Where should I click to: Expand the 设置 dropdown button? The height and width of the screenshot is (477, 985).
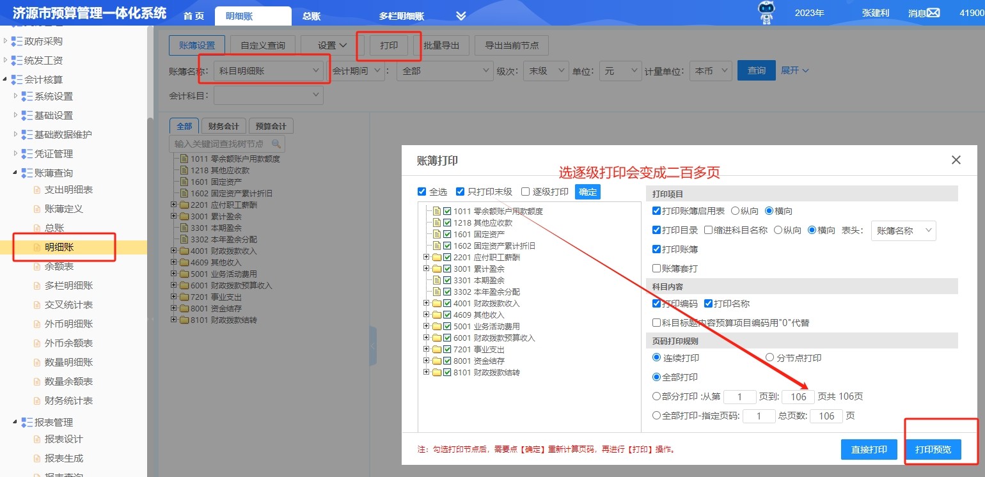[x=333, y=45]
